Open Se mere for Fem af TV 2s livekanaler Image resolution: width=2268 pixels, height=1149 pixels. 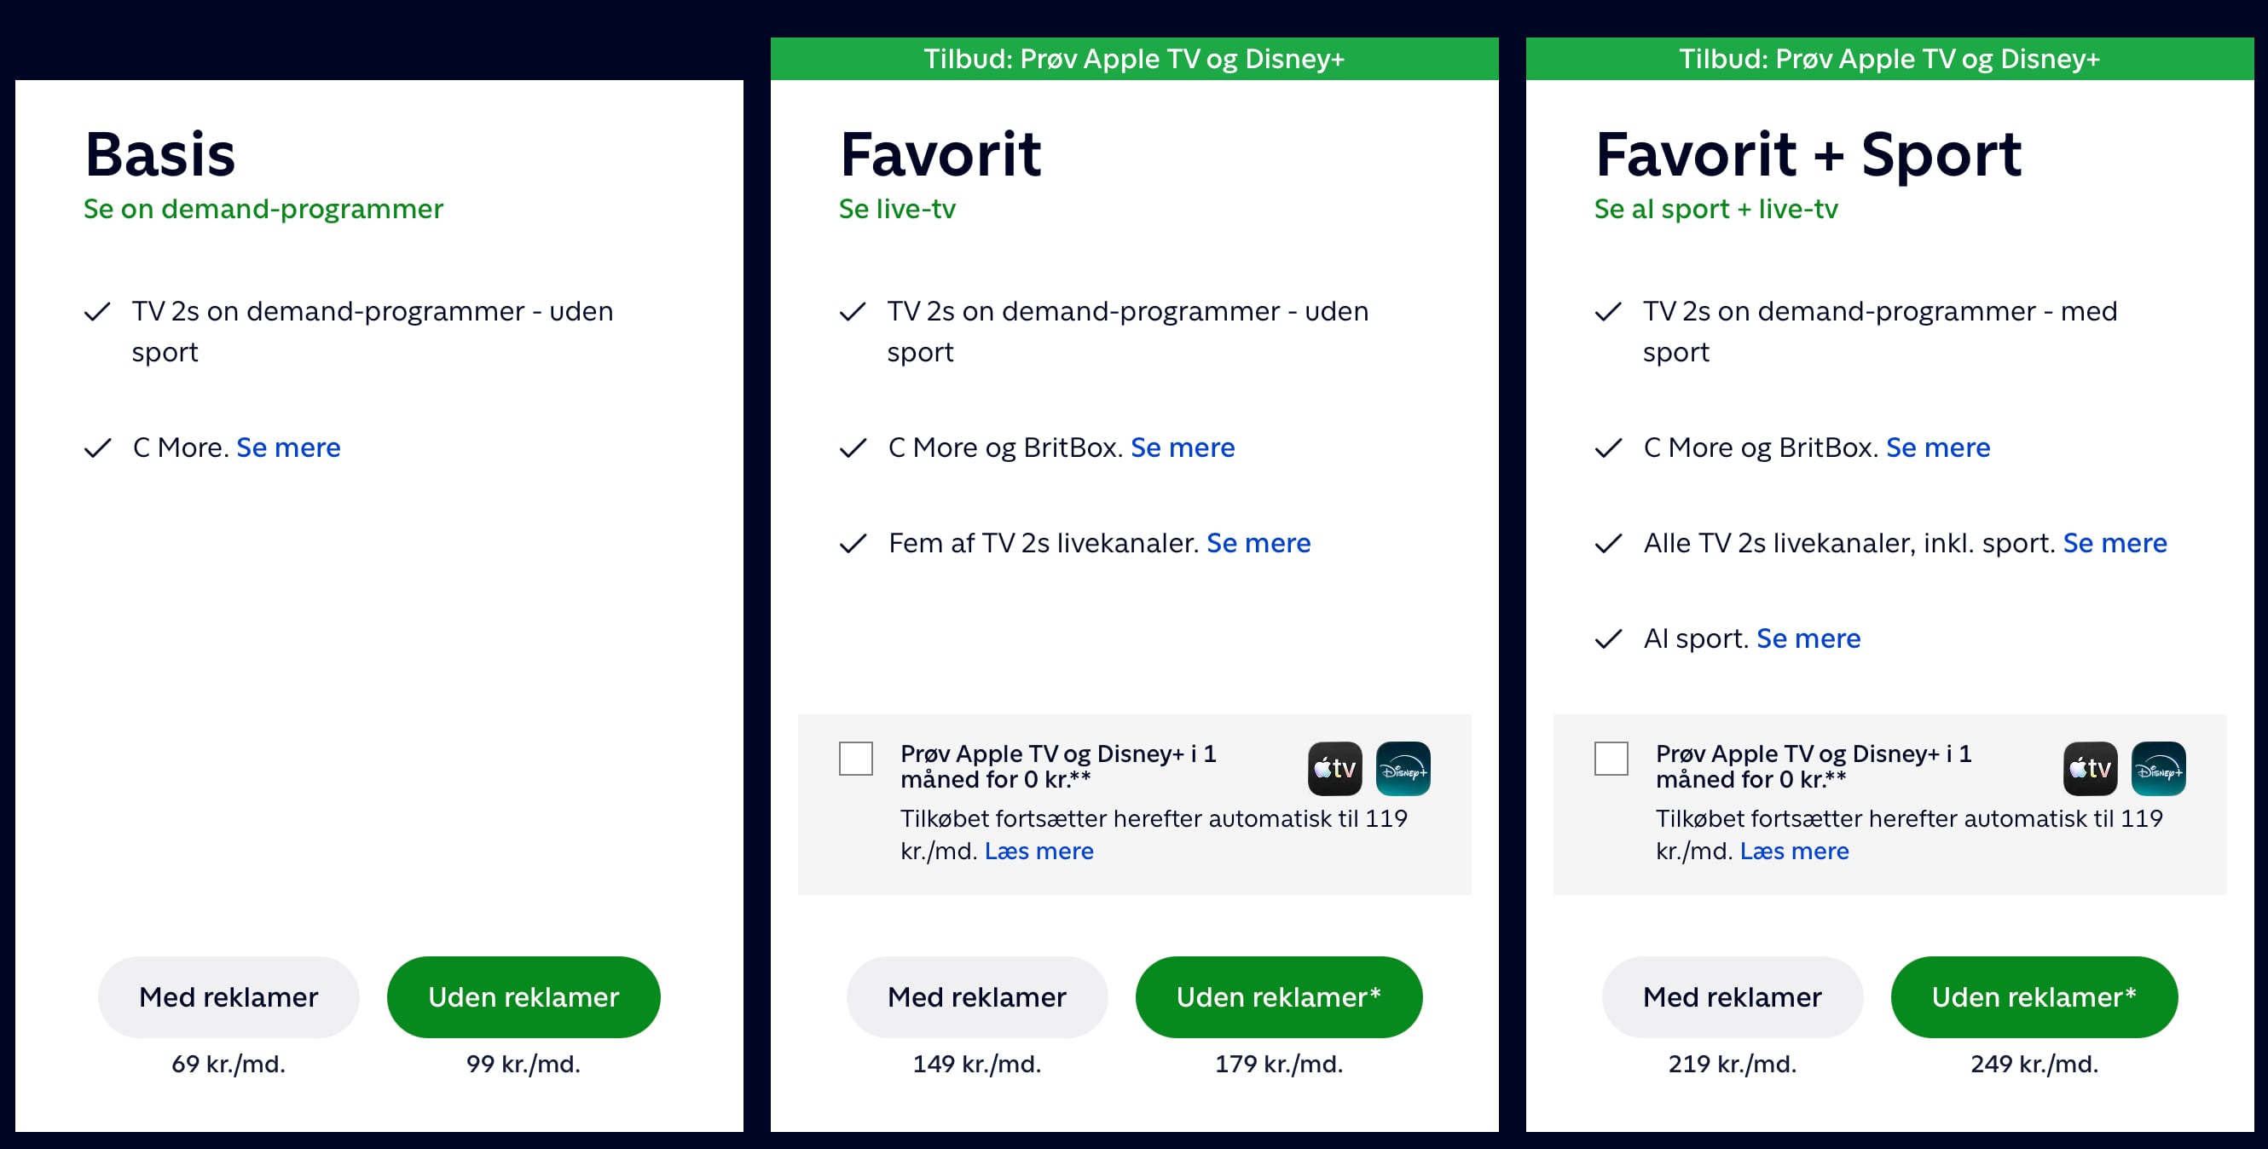(1258, 542)
